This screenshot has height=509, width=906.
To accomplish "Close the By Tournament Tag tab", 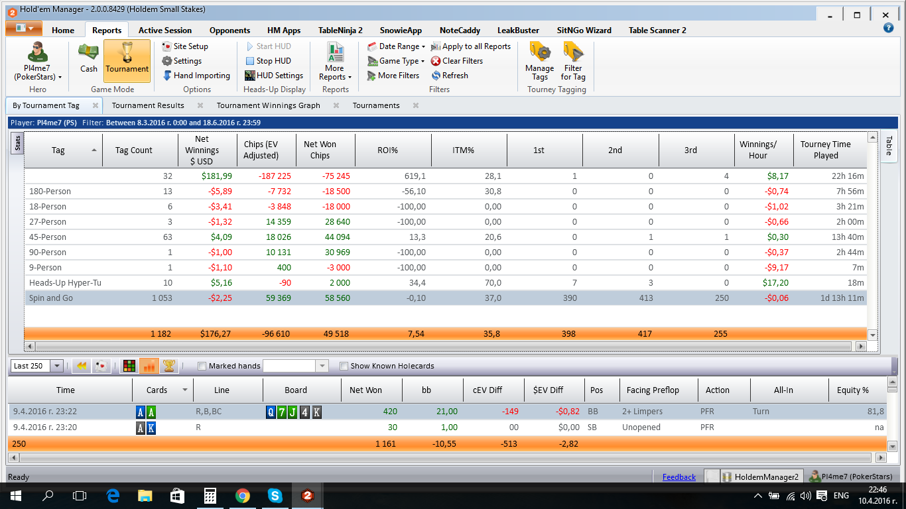I will coord(96,105).
